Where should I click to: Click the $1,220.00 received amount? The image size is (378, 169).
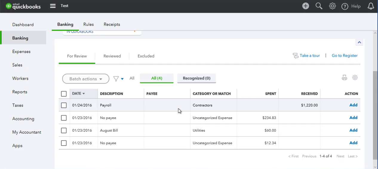click(x=309, y=105)
